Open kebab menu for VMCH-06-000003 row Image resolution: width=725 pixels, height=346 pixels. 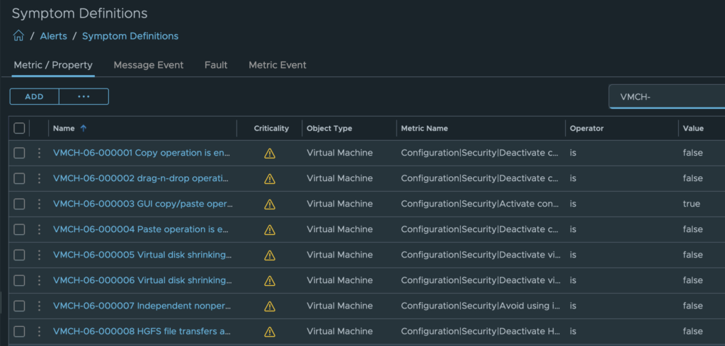pos(39,204)
